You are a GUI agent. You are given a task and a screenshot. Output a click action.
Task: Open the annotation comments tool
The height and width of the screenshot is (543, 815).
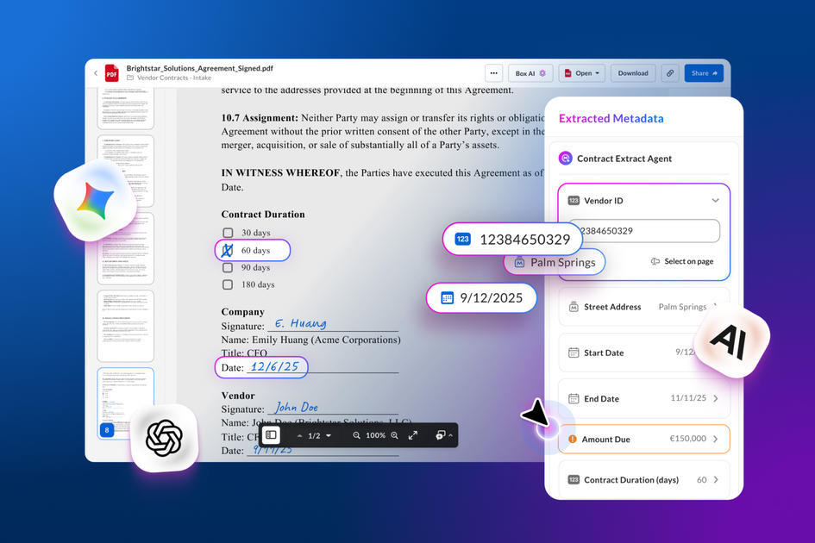(440, 435)
